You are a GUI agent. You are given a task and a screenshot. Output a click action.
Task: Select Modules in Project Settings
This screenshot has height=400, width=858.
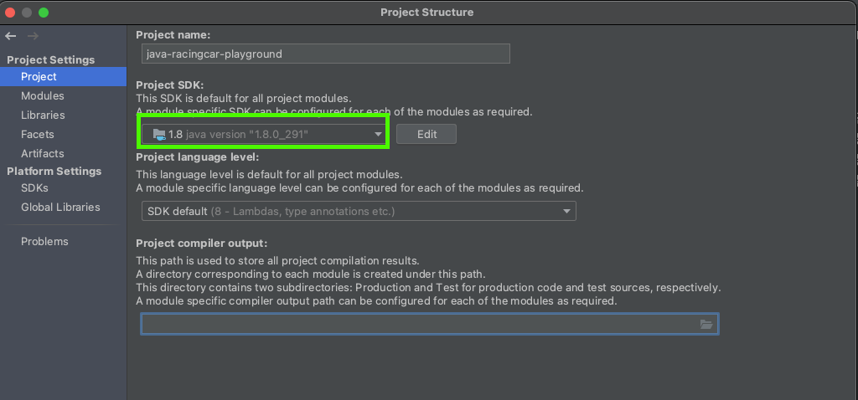43,95
